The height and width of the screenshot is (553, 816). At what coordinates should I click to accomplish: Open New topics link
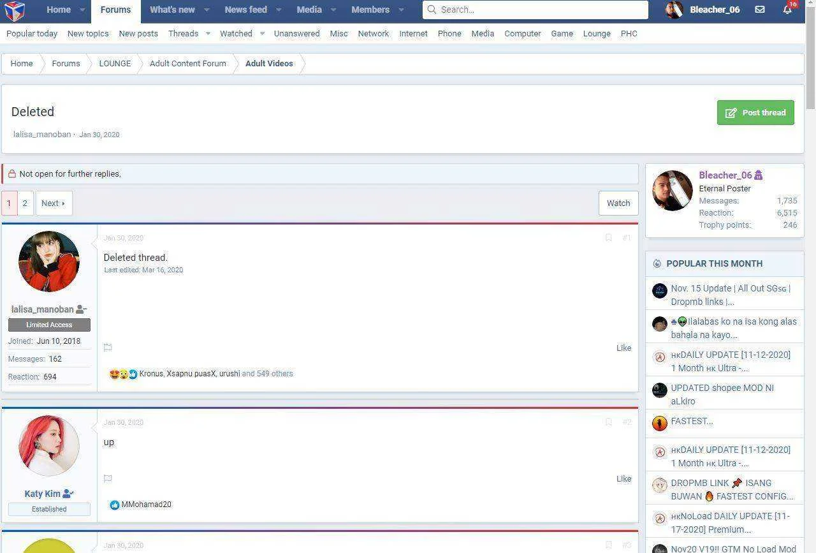[x=88, y=33]
